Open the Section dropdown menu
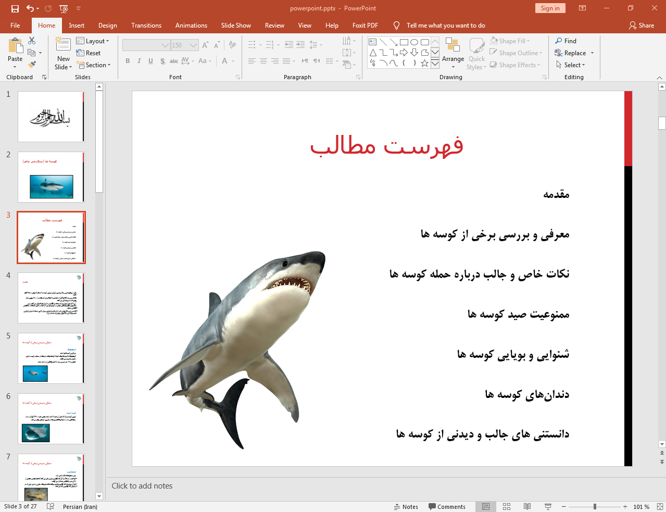Screen dimensions: 666x512 [94, 65]
